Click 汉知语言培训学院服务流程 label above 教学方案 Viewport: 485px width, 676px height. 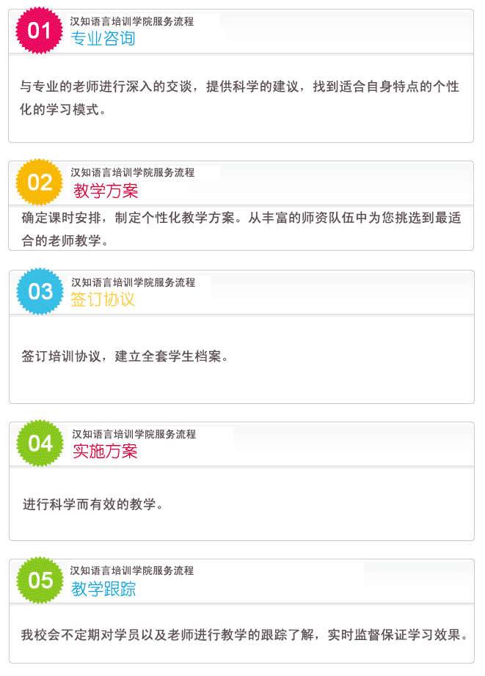[x=133, y=172]
